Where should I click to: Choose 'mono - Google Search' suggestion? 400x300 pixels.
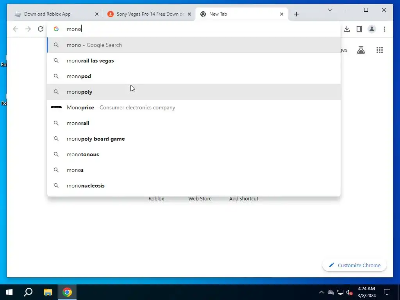(x=194, y=45)
